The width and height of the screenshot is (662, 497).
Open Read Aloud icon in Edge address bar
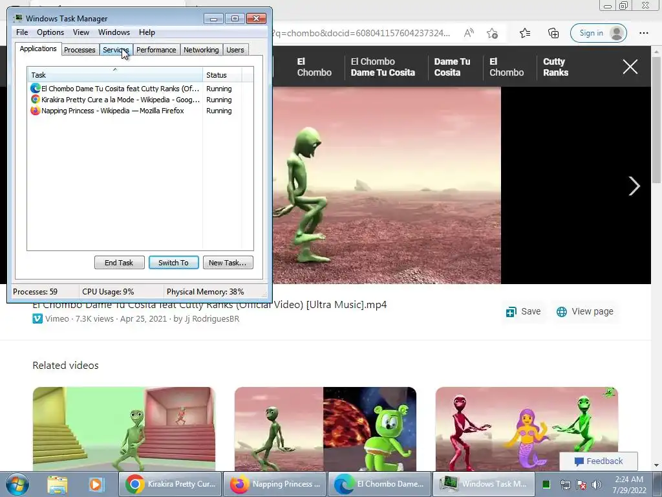(469, 33)
